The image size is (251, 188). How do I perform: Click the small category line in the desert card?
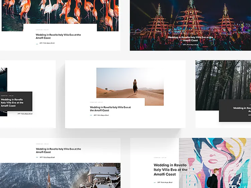coord(96,102)
